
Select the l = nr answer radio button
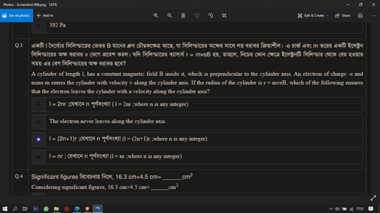tap(38, 157)
